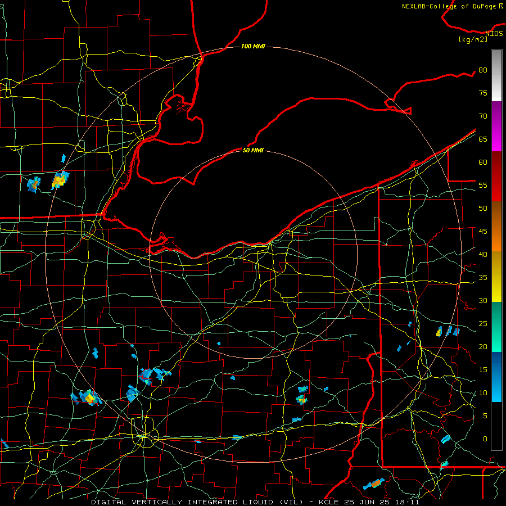Click the 45 value on the VIL scale
Image resolution: width=506 pixels, height=506 pixels.
pyautogui.click(x=483, y=232)
